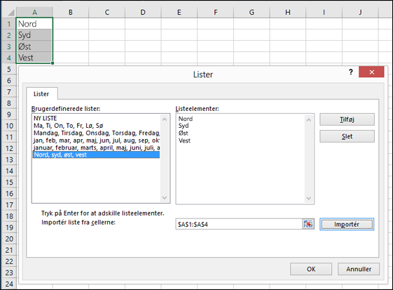Select column B header

pos(71,12)
